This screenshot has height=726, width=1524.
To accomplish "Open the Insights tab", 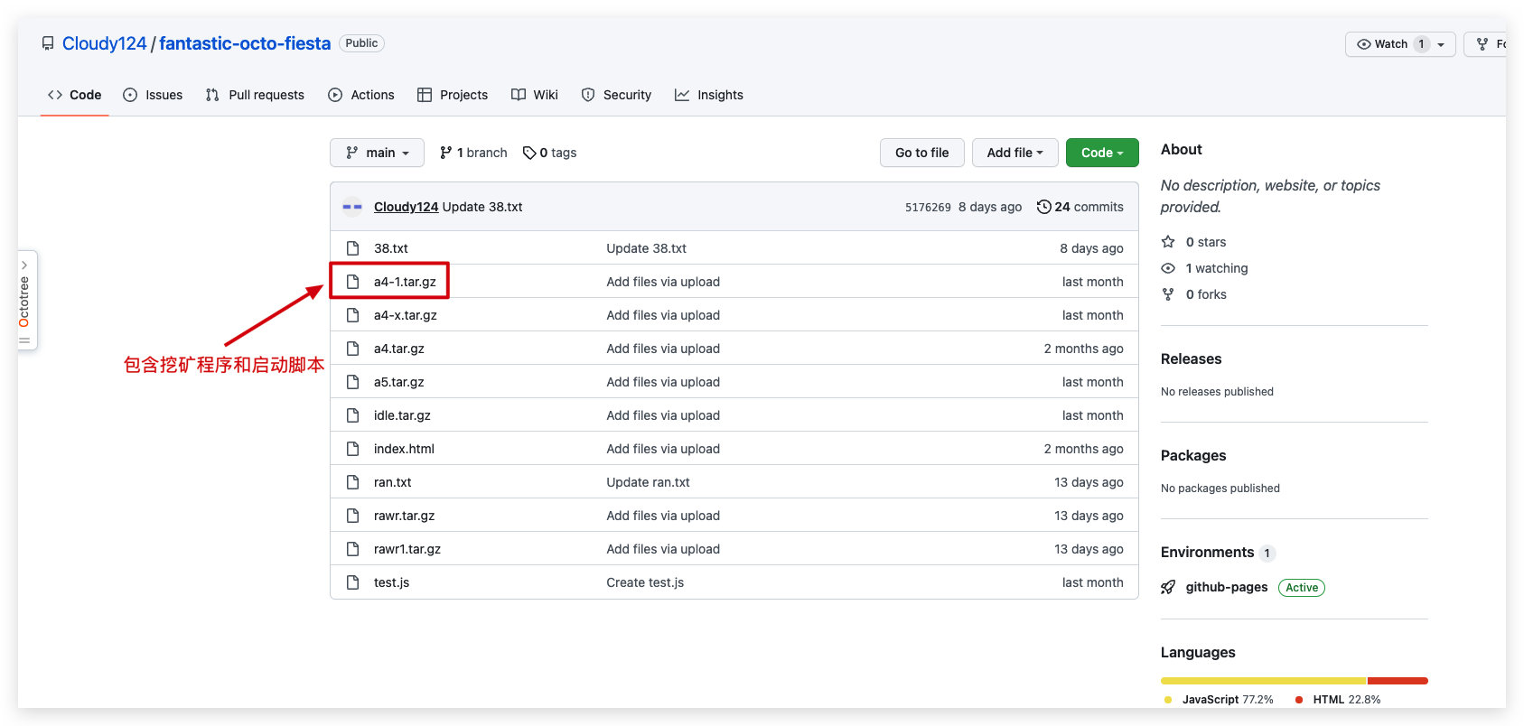I will coord(709,95).
